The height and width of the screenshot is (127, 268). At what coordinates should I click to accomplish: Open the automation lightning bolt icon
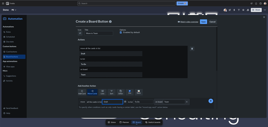tap(234, 10)
